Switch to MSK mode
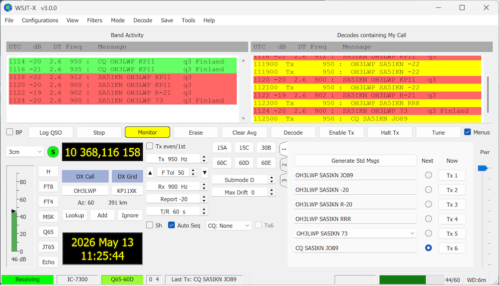 (x=48, y=217)
